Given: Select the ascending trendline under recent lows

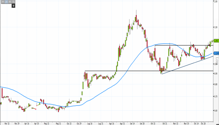Looking at the screenshot, I should click(x=188, y=65).
